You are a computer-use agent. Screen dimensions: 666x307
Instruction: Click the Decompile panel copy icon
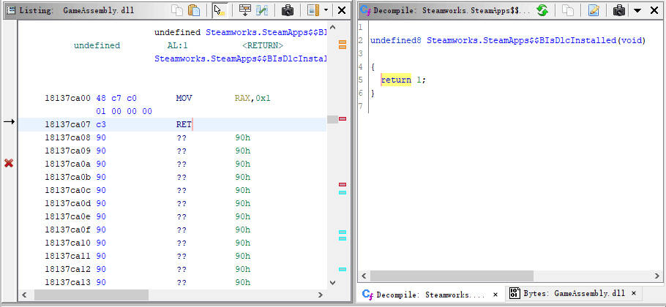click(x=568, y=10)
